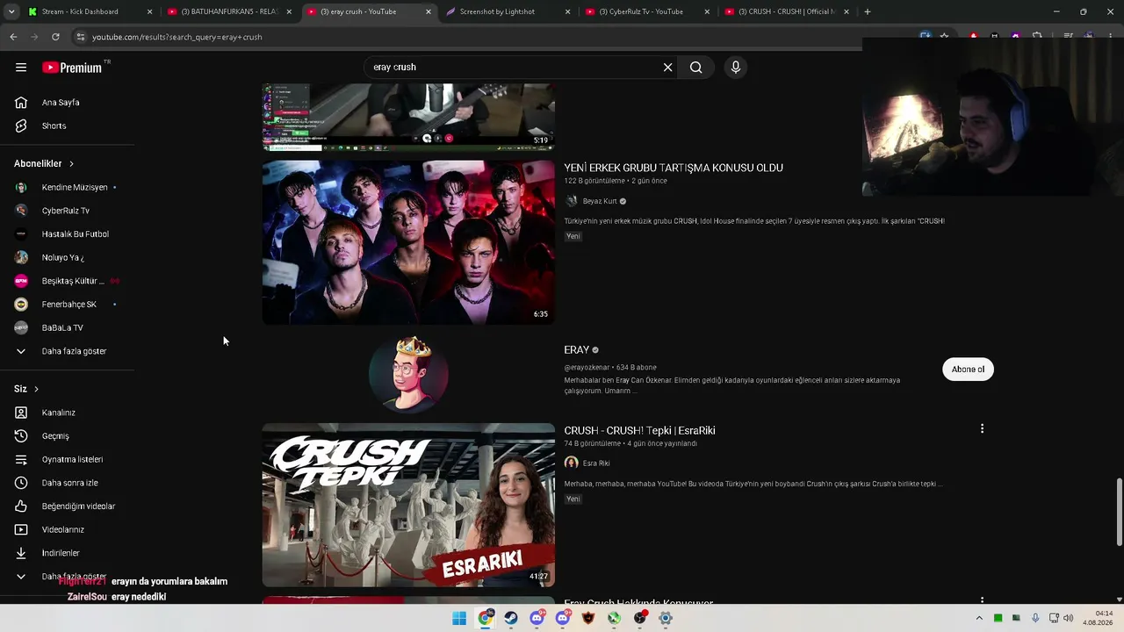Open Esra Riki channel name
Viewport: 1124px width, 632px height.
[x=596, y=463]
